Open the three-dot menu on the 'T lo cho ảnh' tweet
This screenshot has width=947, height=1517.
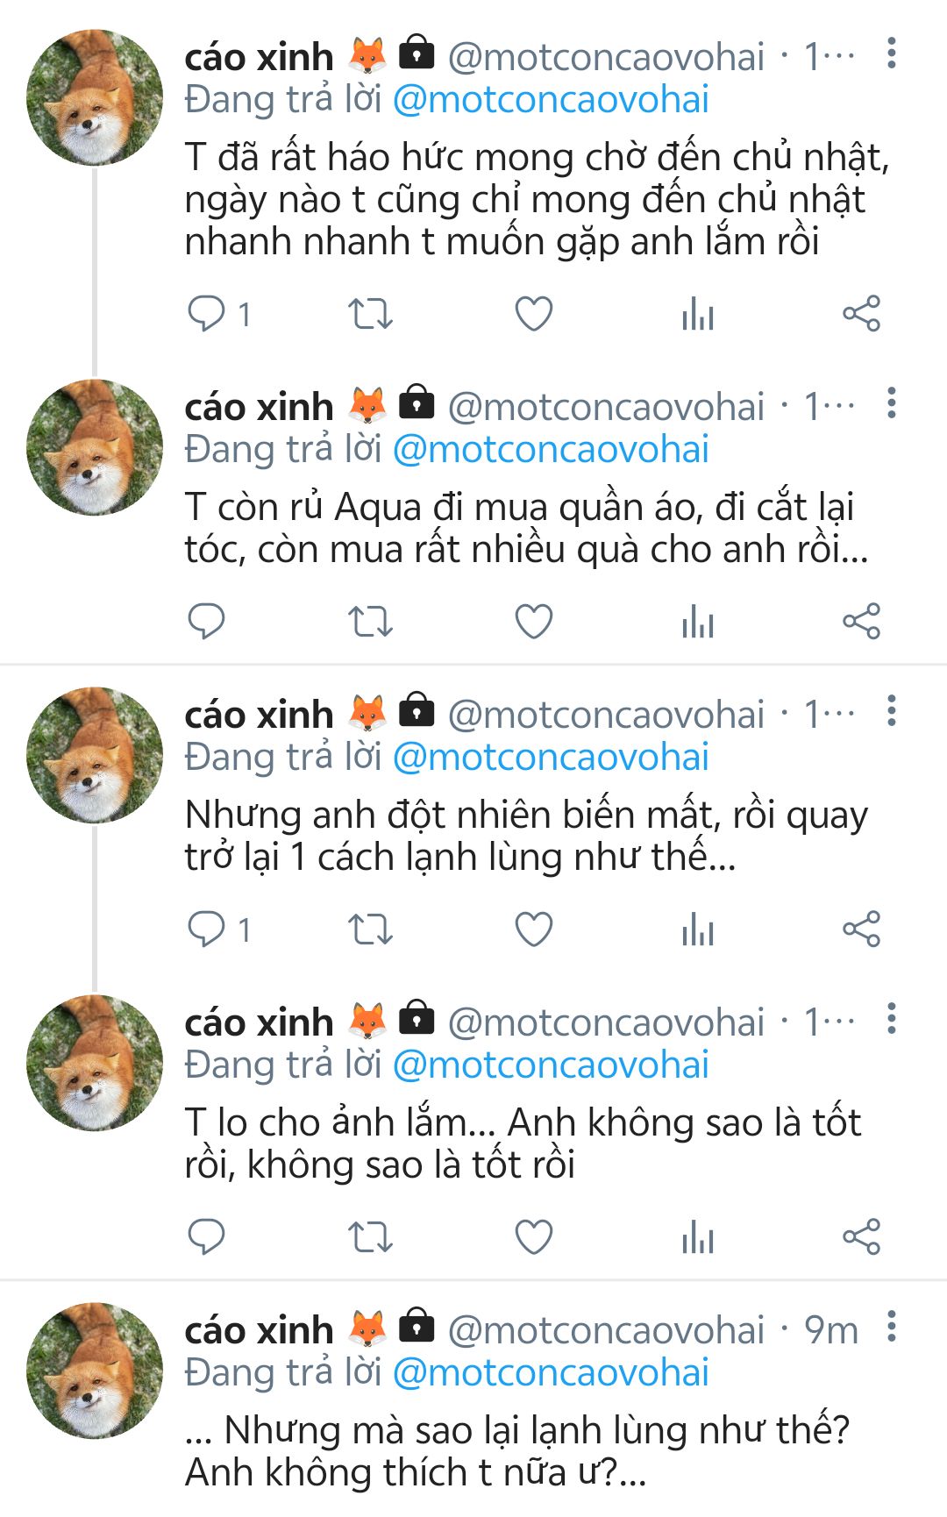tap(891, 1019)
